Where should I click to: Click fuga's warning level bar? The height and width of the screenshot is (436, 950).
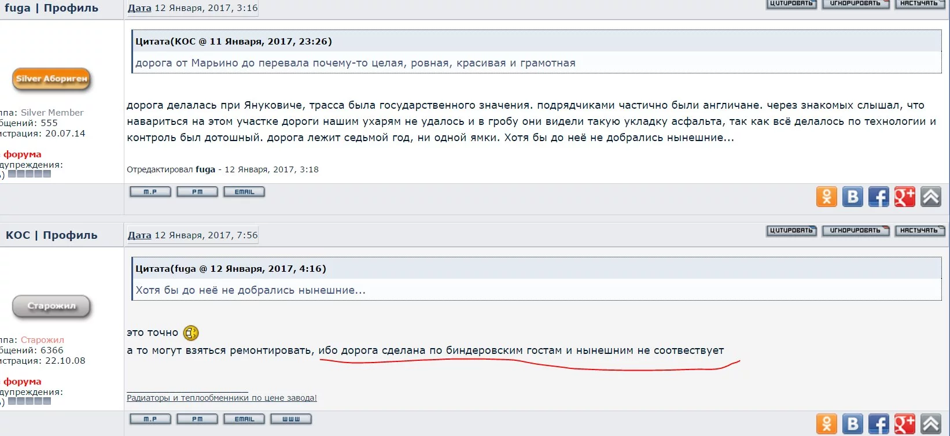point(30,174)
